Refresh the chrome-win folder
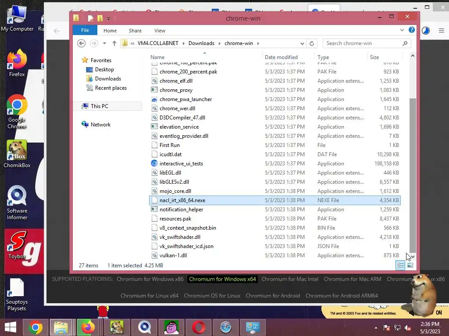 click(312, 43)
